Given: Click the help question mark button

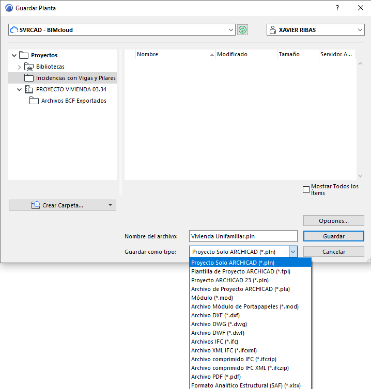Looking at the screenshot, I should tap(337, 8).
